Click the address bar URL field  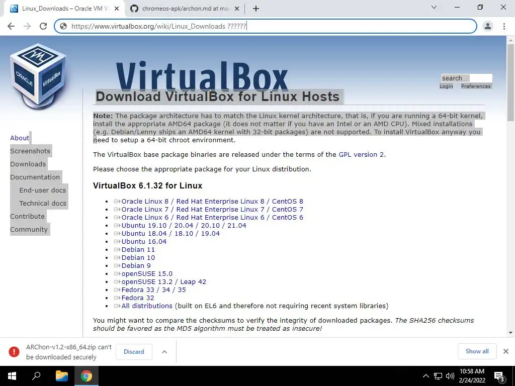(266, 26)
